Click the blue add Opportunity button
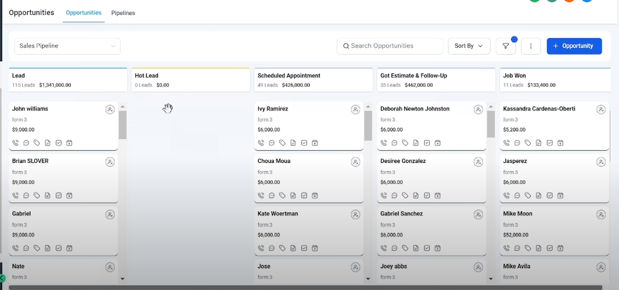The image size is (619, 290). 574,46
